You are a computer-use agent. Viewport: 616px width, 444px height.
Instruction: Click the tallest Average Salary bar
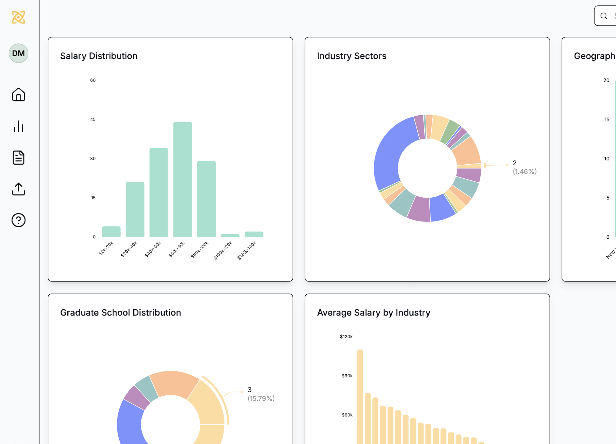360,397
